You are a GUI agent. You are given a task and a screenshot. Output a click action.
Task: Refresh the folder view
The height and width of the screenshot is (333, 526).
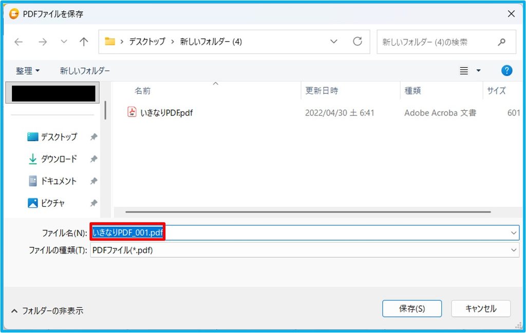tap(358, 42)
